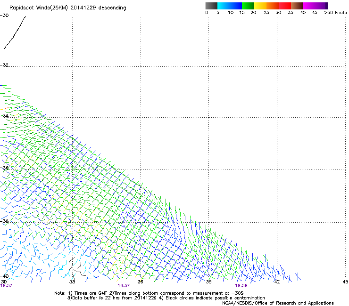
Task: Click the plot title 'Rapidsact Winds(25KM) 20141229 descending'
Action: click(67, 8)
